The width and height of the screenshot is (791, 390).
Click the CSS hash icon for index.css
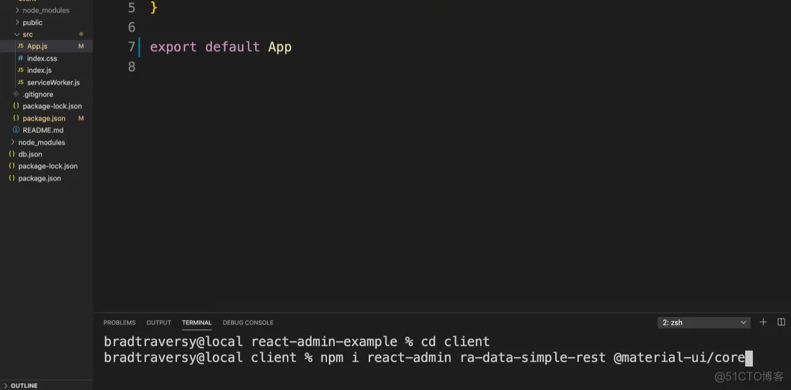[x=20, y=59]
